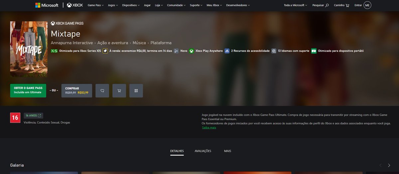This screenshot has height=174, width=399.
Task: Expand the Loja menu
Action: click(x=159, y=5)
